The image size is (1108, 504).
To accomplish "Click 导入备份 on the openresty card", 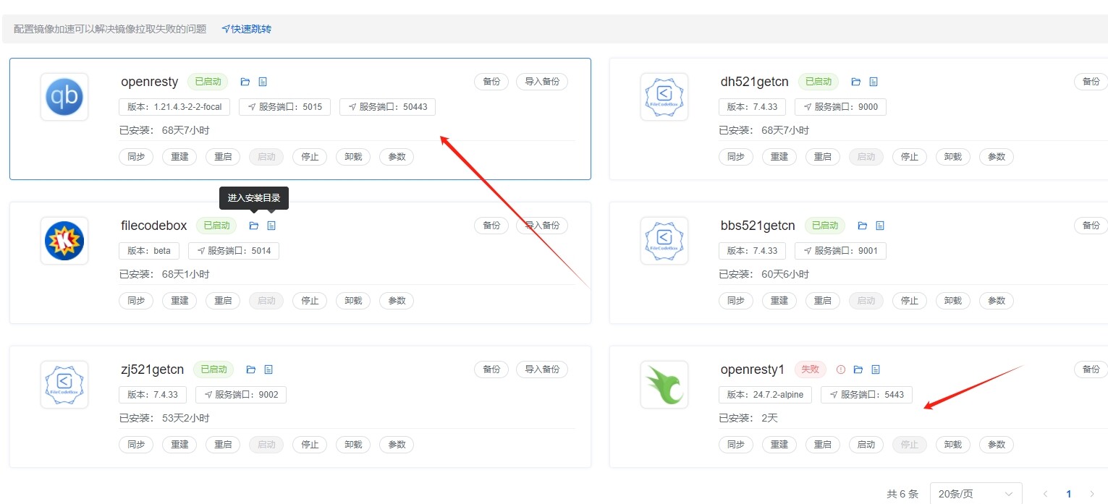I will tap(542, 82).
